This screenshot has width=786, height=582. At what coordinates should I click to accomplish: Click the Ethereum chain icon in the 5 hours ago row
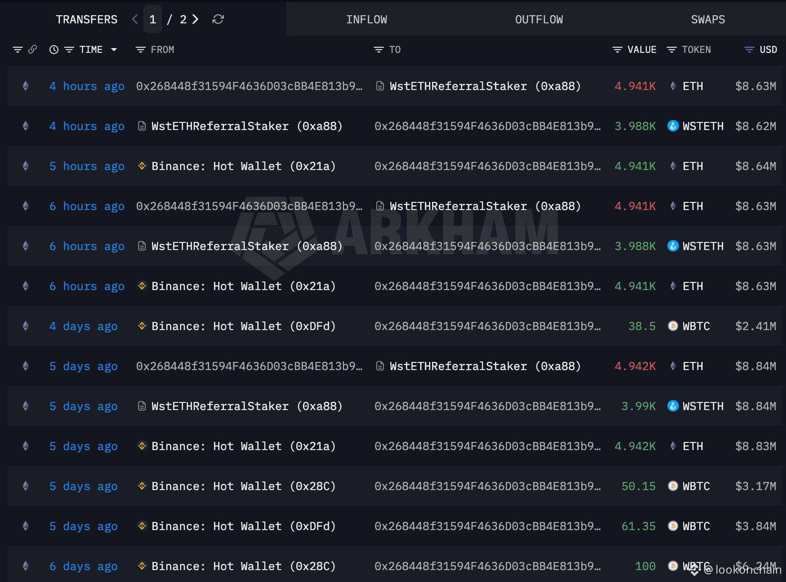(x=26, y=166)
